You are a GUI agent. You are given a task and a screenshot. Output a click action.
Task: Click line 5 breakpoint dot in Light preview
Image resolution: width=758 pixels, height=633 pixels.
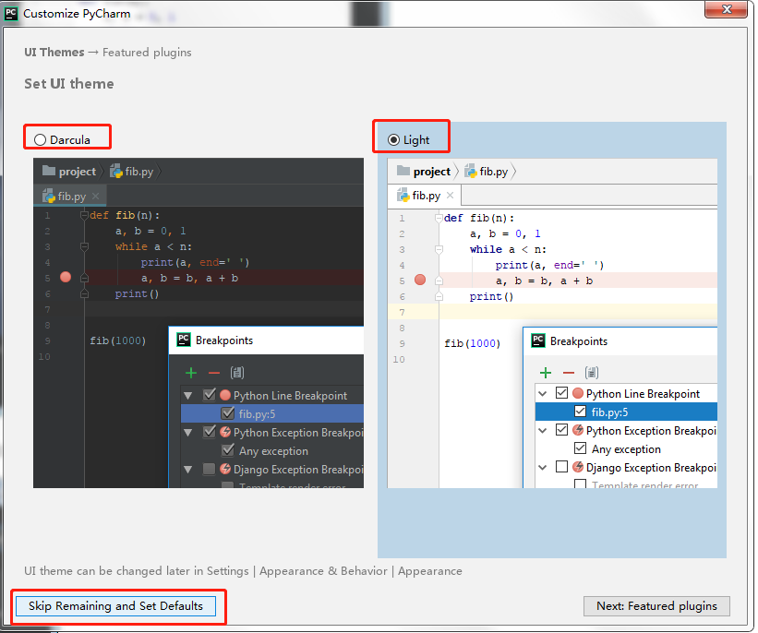(x=420, y=280)
